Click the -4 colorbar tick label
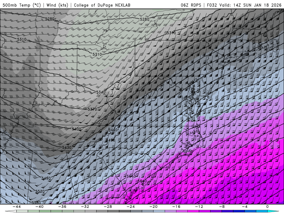The height and width of the screenshot is (213, 284). coord(245,207)
